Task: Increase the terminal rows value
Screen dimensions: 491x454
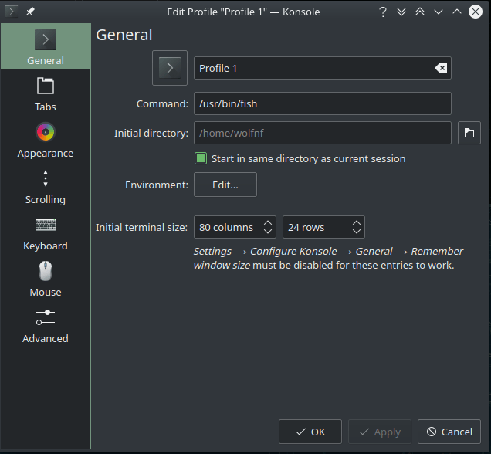Action: [357, 223]
